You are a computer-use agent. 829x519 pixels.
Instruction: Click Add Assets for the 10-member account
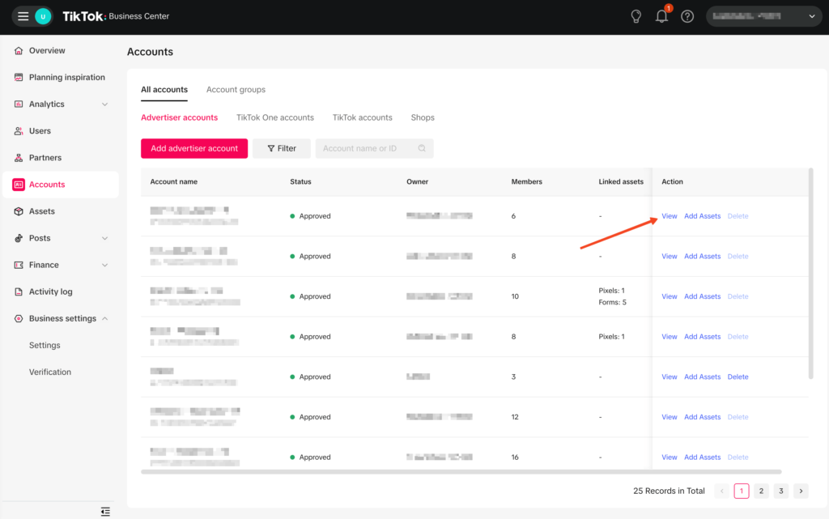pyautogui.click(x=702, y=296)
